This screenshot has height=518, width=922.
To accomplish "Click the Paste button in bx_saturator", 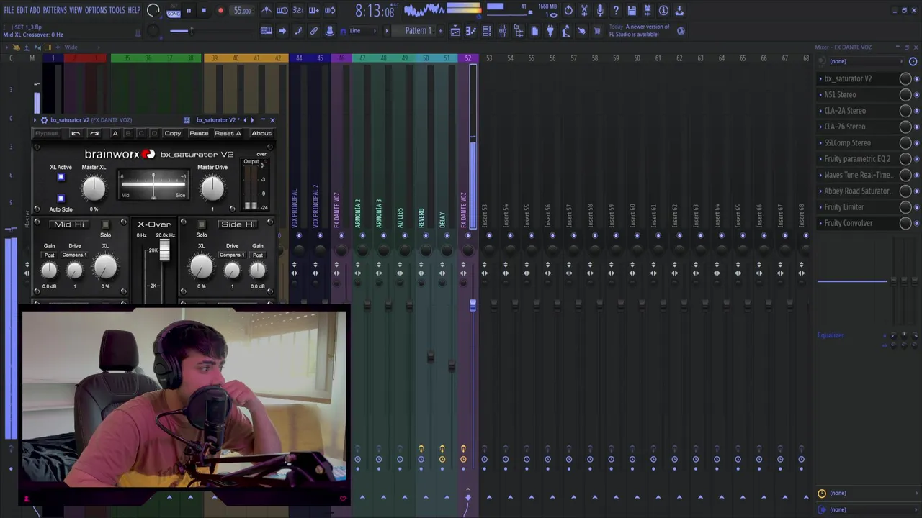I will (x=199, y=133).
